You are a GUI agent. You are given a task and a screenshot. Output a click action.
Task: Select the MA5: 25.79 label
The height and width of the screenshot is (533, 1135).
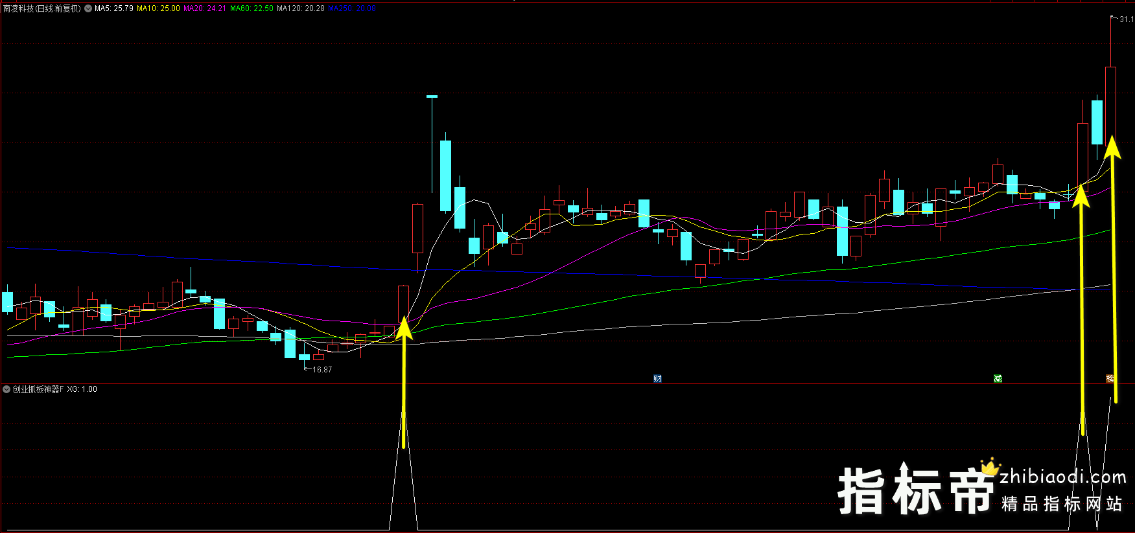click(x=114, y=8)
